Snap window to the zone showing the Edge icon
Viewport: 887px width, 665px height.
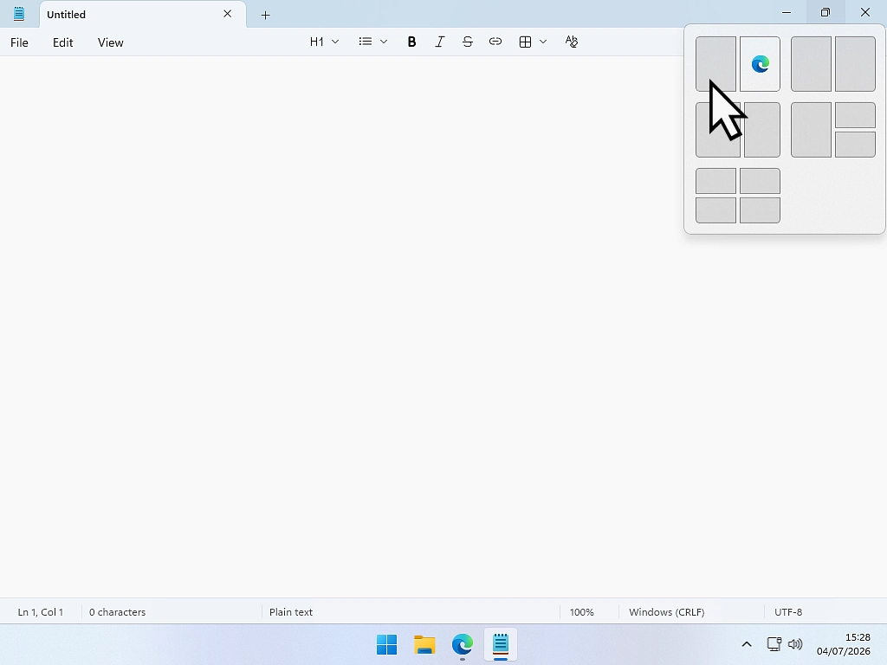[x=760, y=64]
